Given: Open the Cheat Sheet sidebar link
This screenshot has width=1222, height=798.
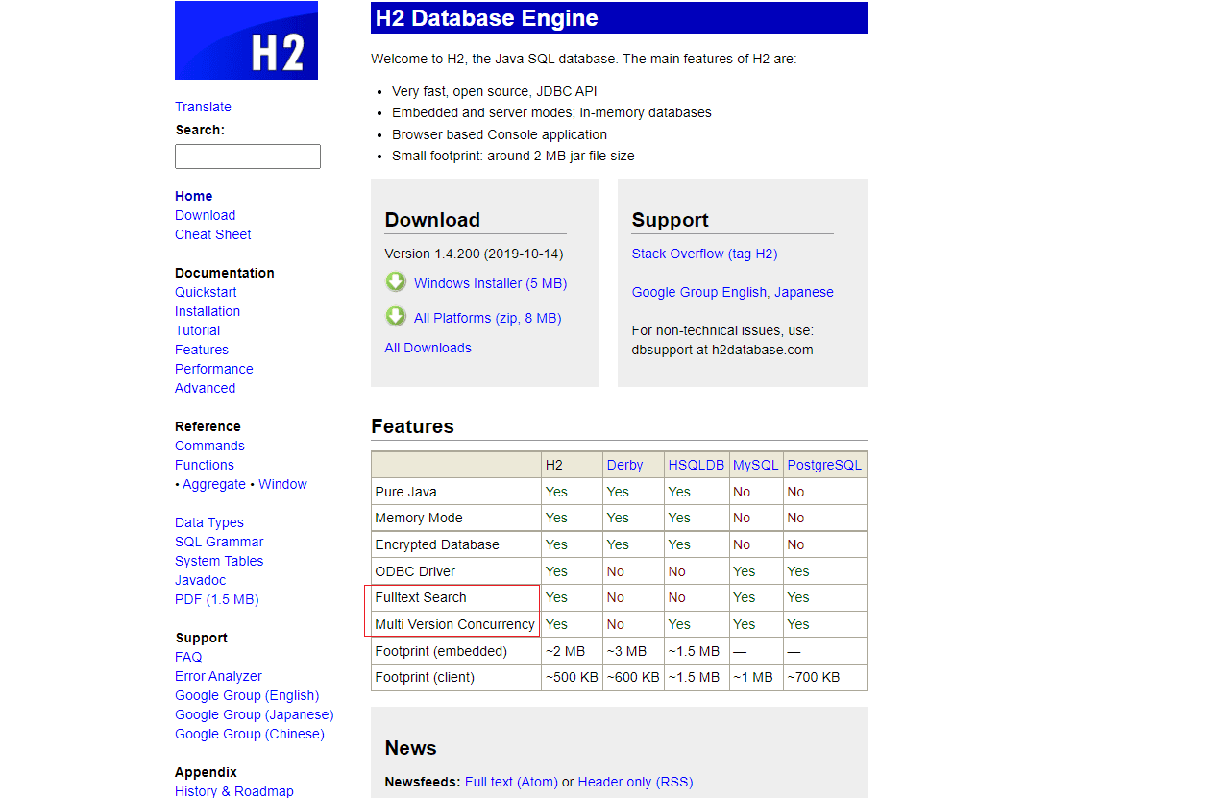Looking at the screenshot, I should (212, 234).
